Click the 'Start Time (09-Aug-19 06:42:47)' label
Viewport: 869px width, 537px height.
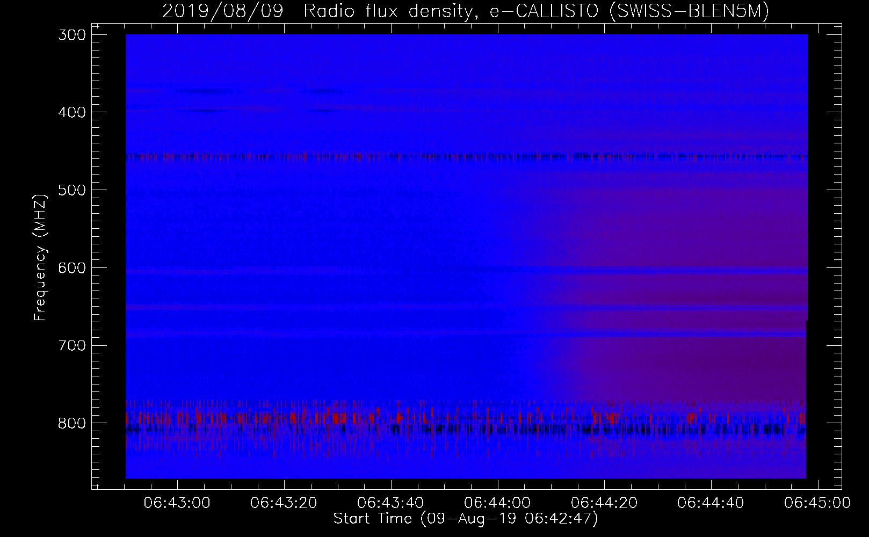coord(466,519)
